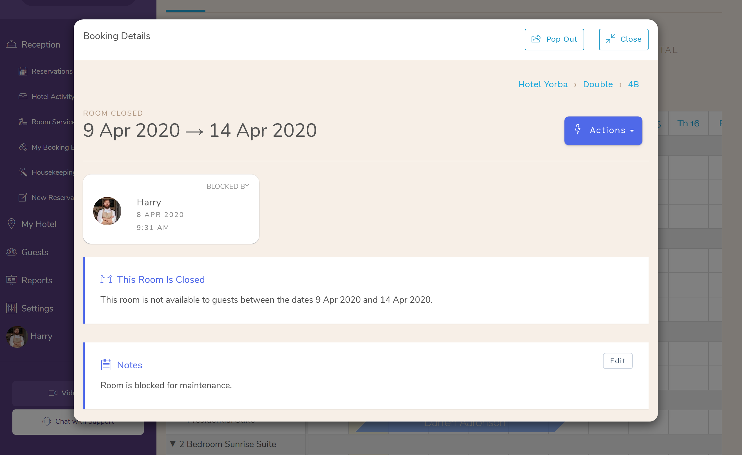
Task: Click the lightning bolt Actions icon
Action: click(578, 129)
